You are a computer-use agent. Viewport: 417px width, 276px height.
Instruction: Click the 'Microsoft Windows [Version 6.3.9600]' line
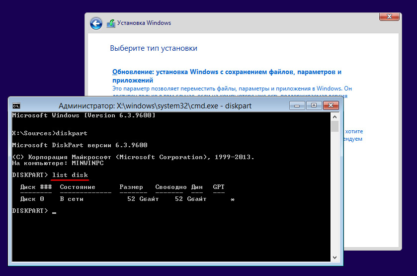84,115
